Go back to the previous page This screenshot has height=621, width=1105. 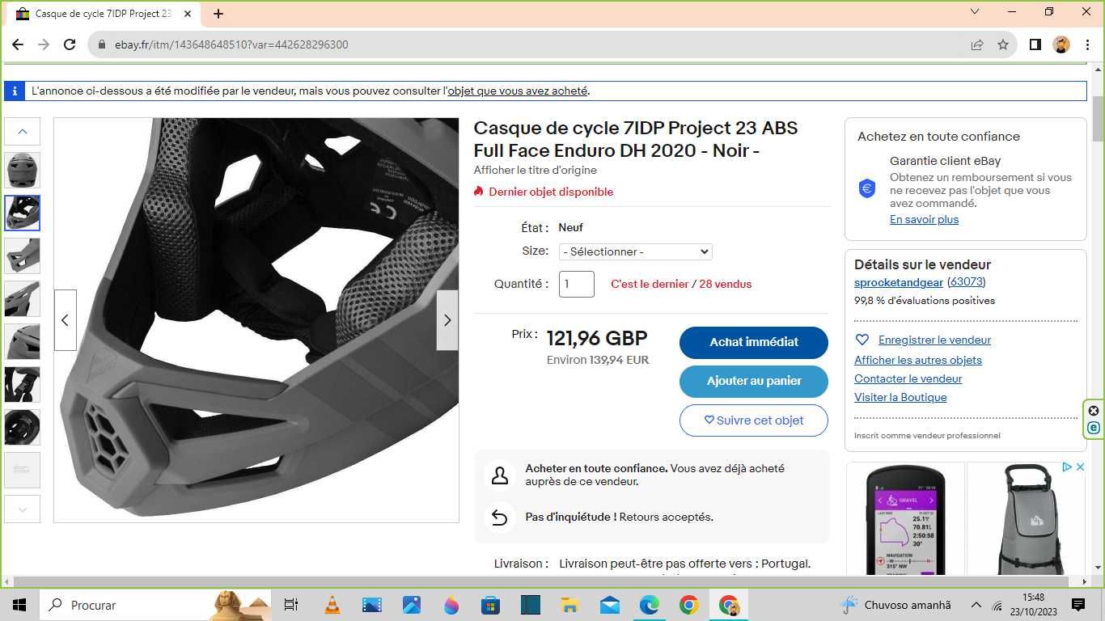click(18, 44)
